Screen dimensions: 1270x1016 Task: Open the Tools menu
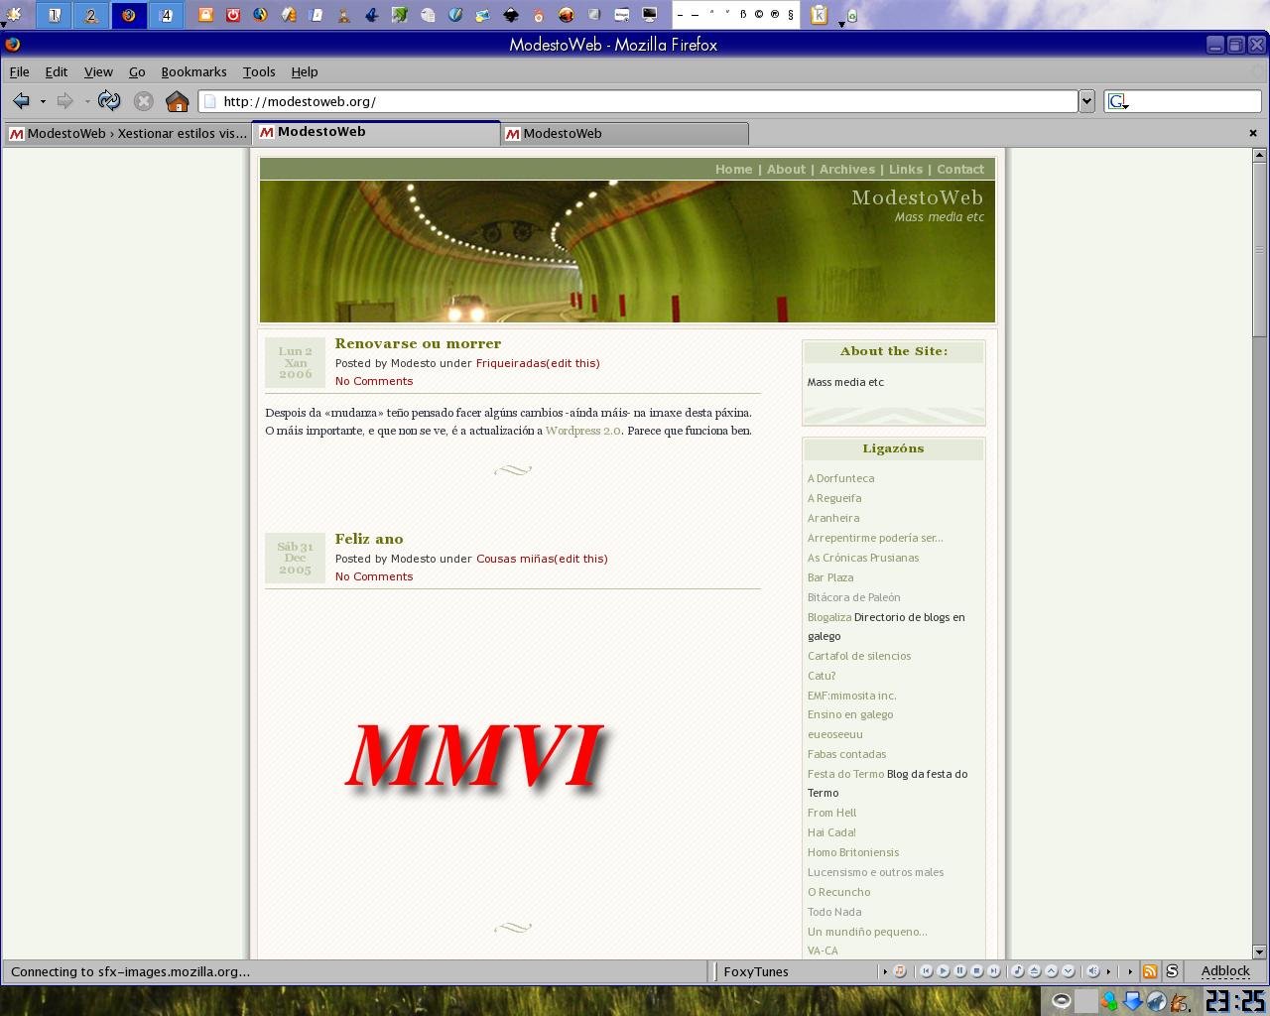[x=259, y=71]
